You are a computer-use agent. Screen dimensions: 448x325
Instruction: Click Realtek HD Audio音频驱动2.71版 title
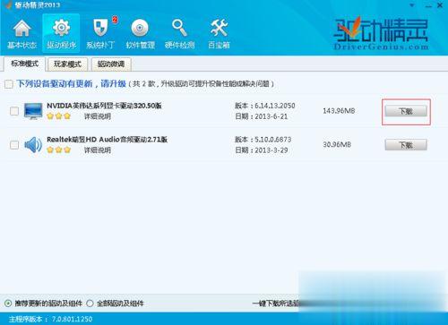point(107,140)
